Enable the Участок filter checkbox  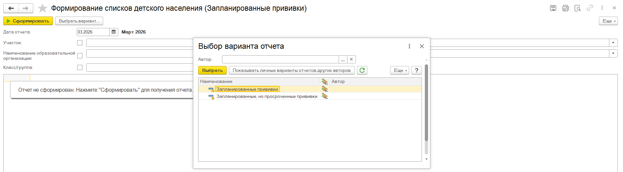[80, 43]
